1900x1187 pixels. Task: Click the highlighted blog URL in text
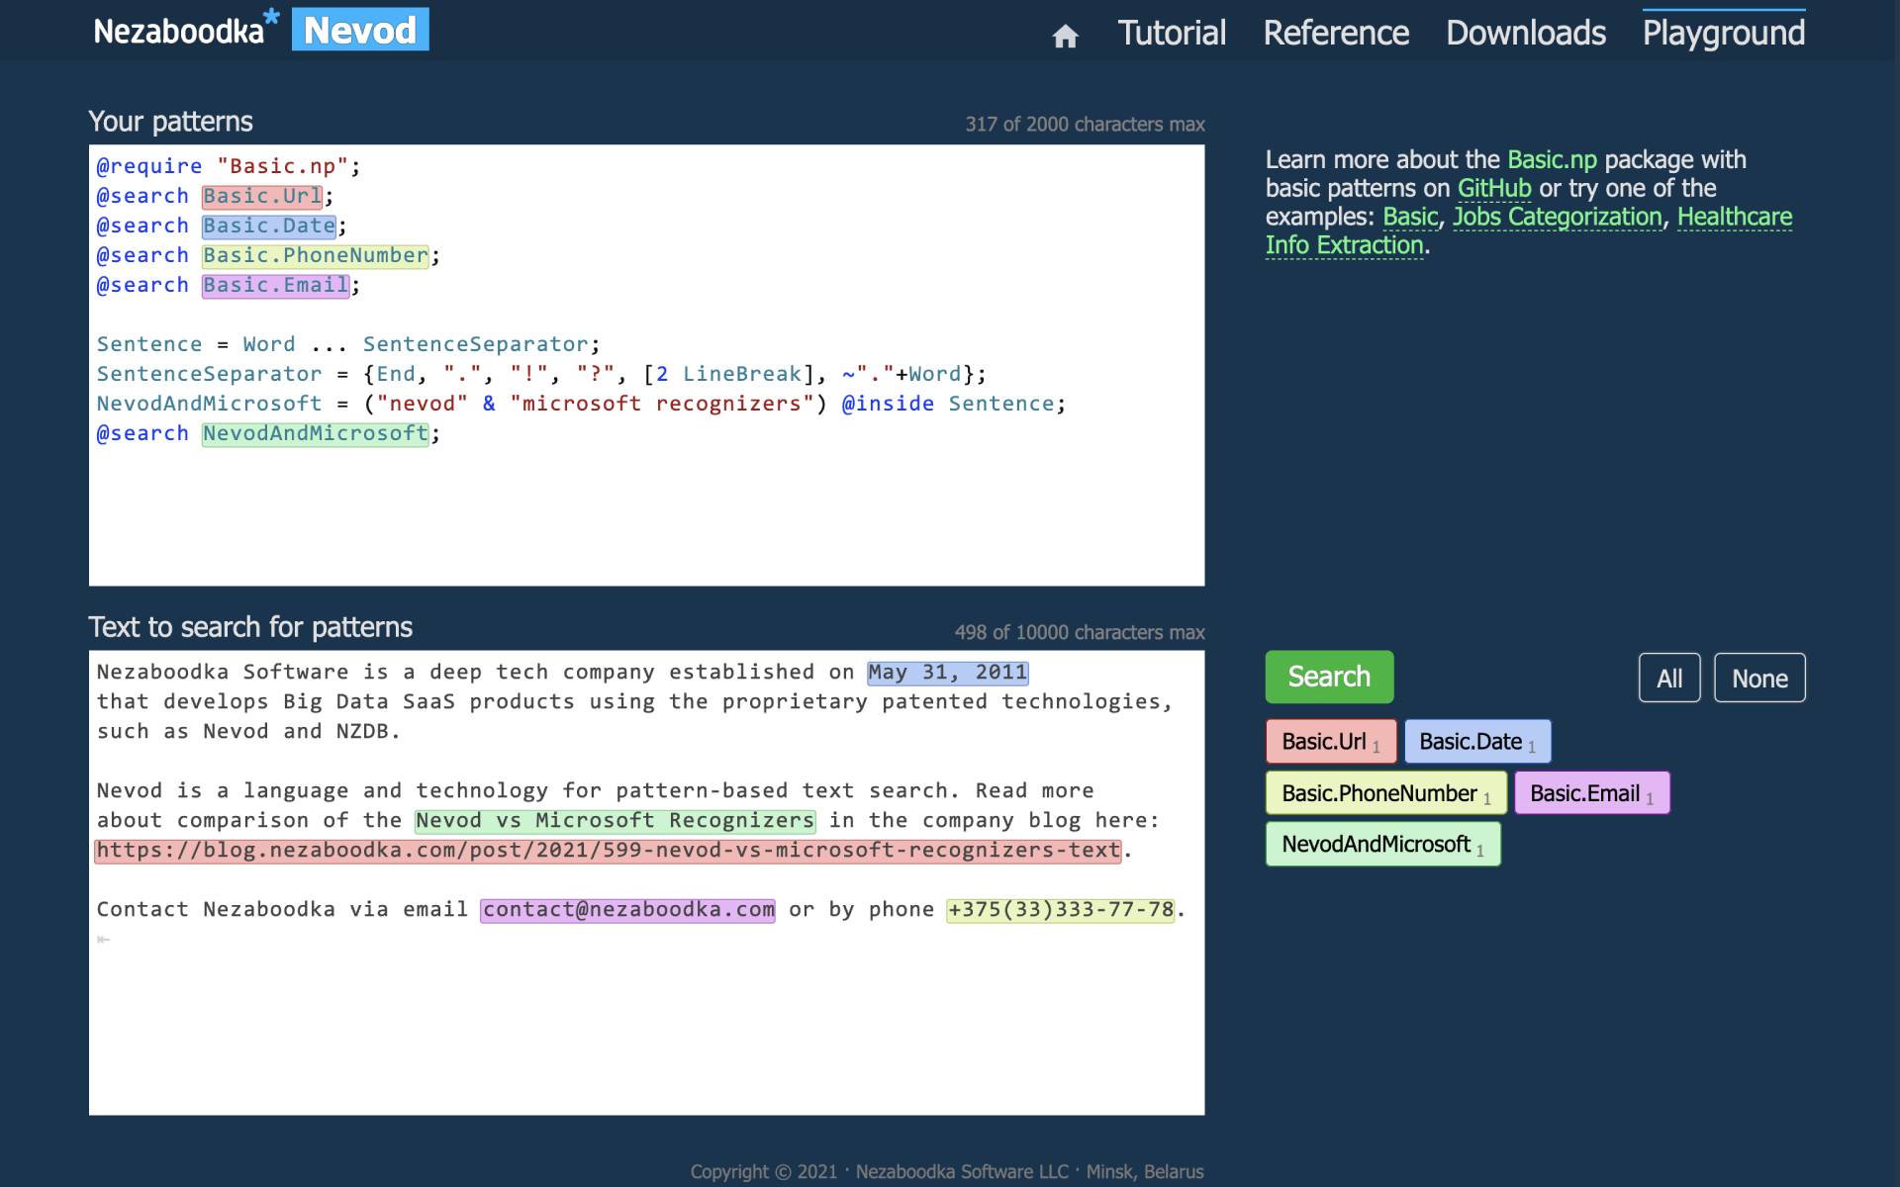coord(608,851)
